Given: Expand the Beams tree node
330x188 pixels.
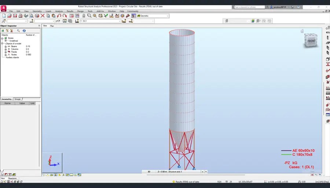Looking at the screenshot, I should 5,46.
